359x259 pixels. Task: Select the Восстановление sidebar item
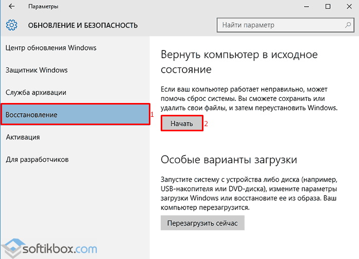pyautogui.click(x=75, y=114)
